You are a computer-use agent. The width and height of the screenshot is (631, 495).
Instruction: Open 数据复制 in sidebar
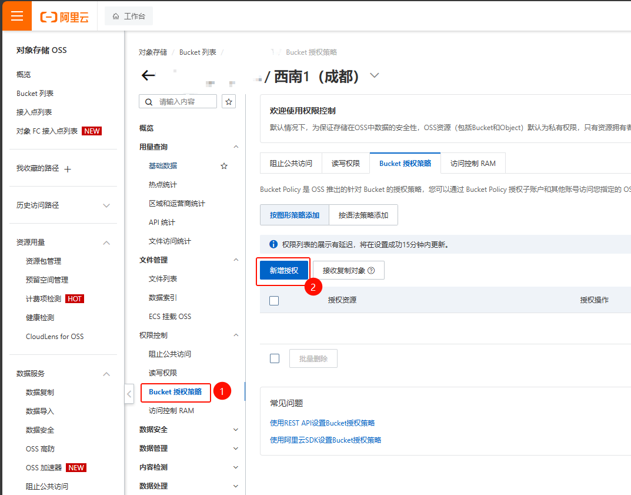click(40, 393)
